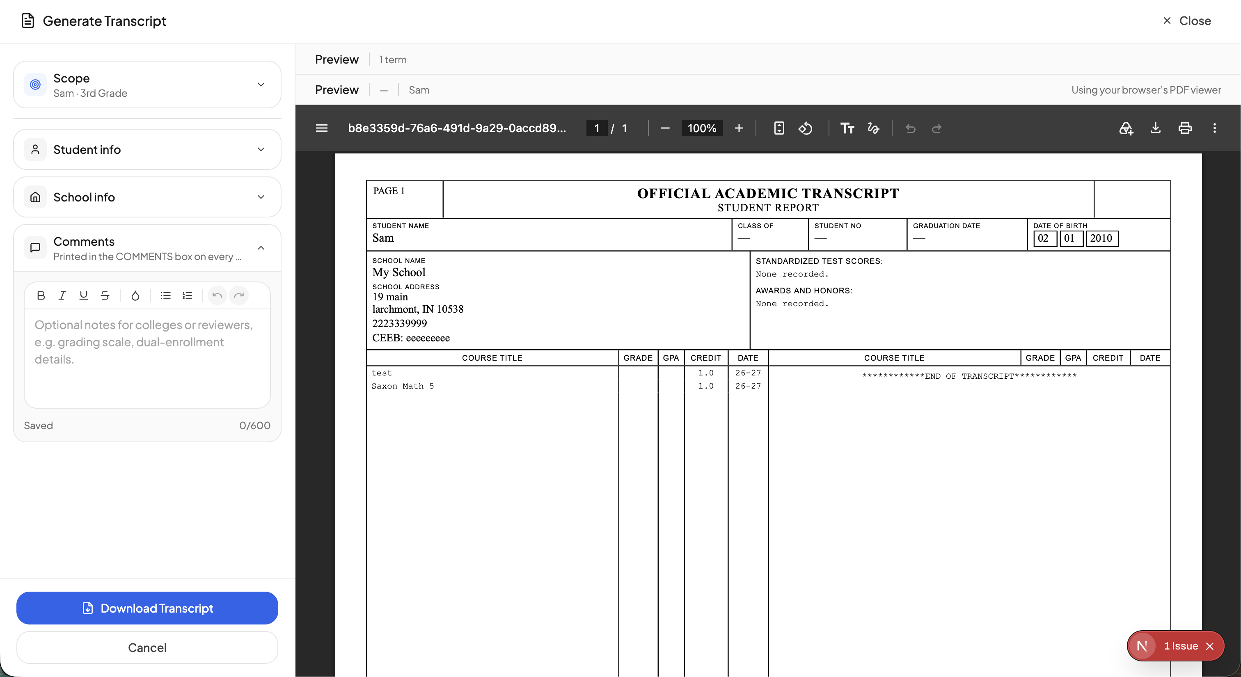The image size is (1241, 677).
Task: Insert a numbered list in comments
Action: coord(188,295)
